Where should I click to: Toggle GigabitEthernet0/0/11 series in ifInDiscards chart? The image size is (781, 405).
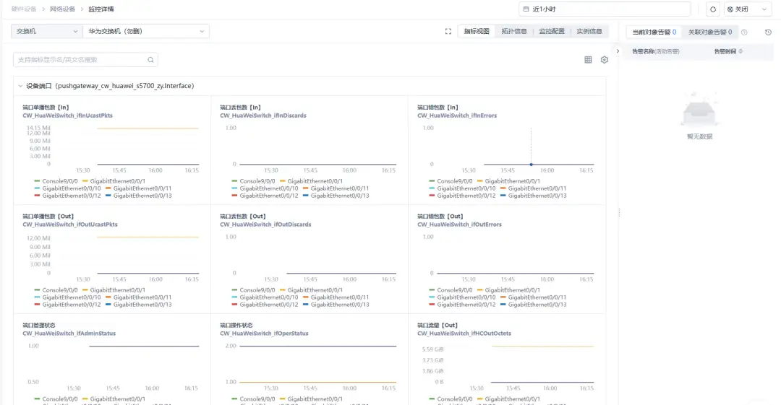336,188
